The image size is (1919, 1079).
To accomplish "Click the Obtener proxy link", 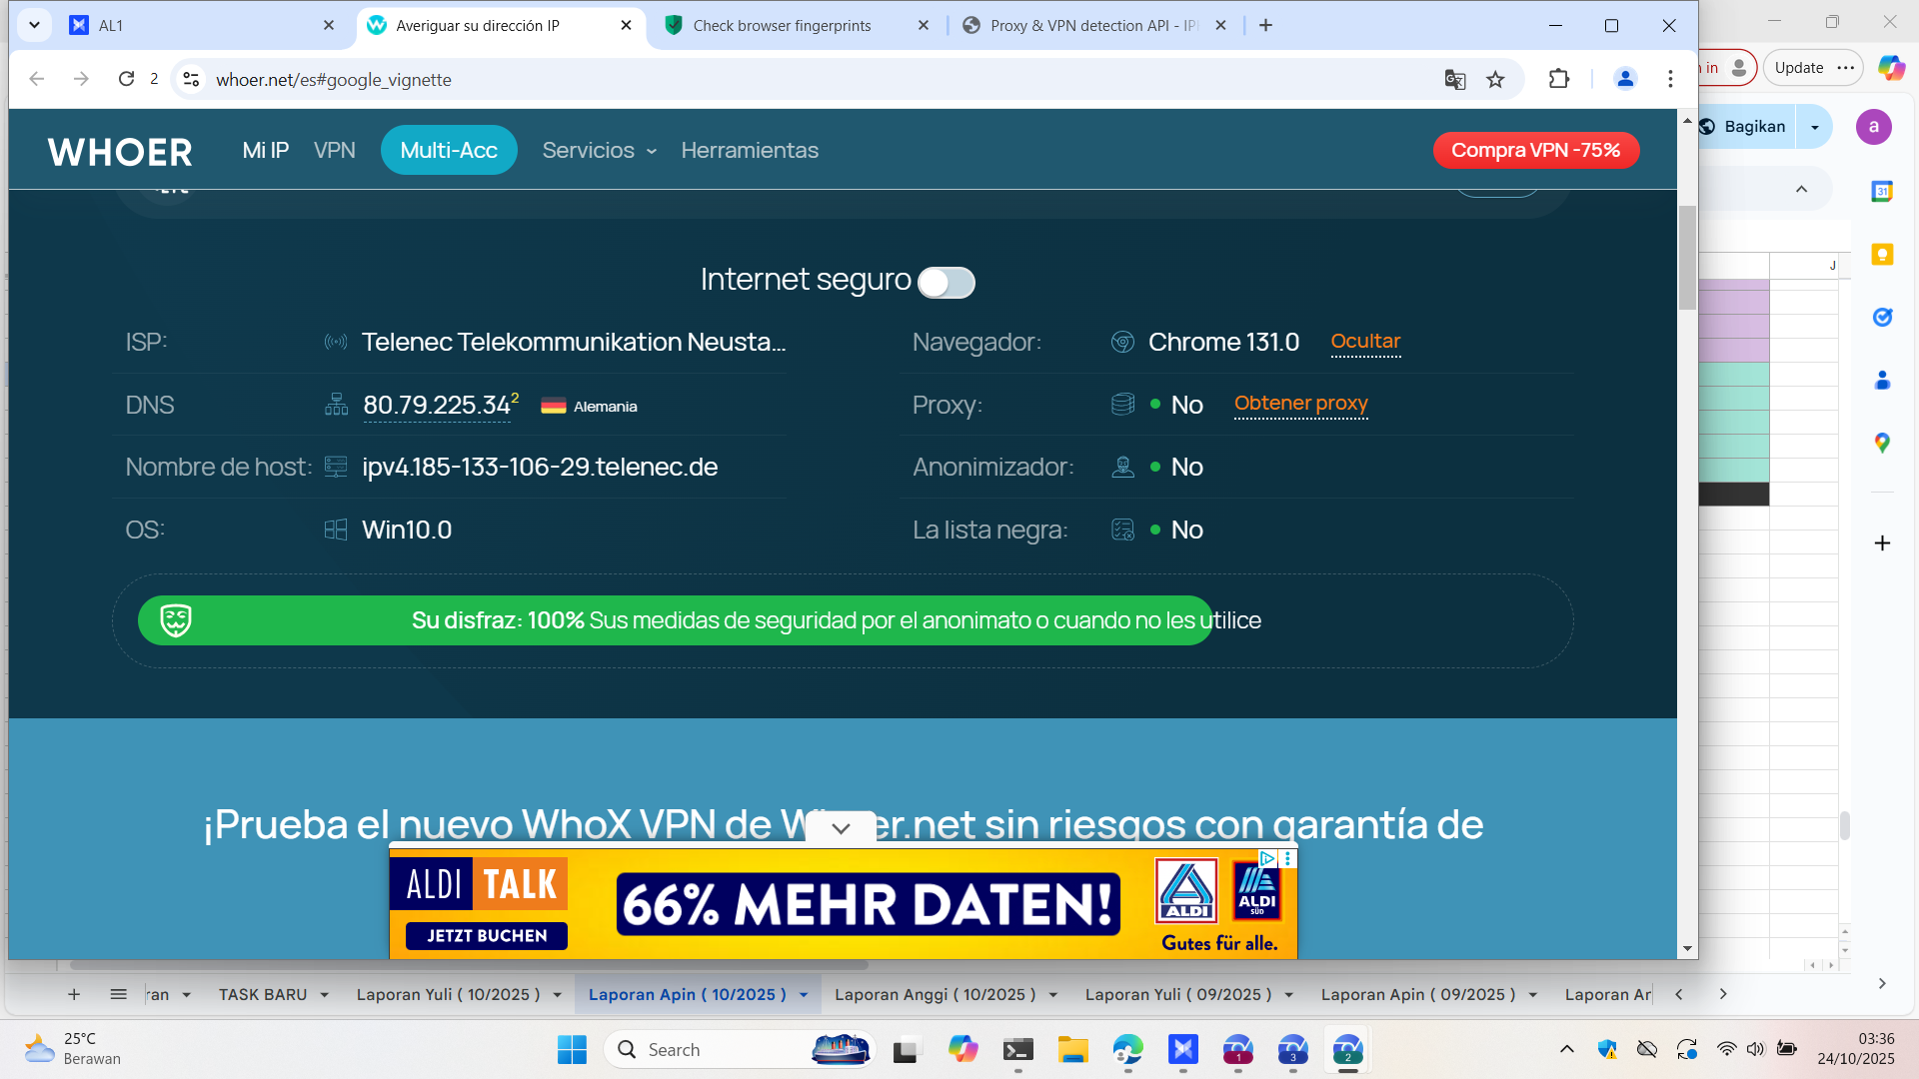I will [x=1301, y=404].
